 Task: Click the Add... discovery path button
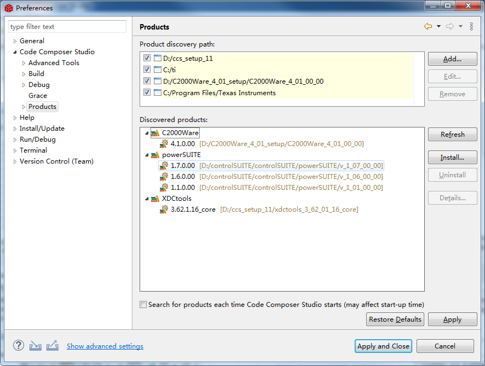(452, 59)
